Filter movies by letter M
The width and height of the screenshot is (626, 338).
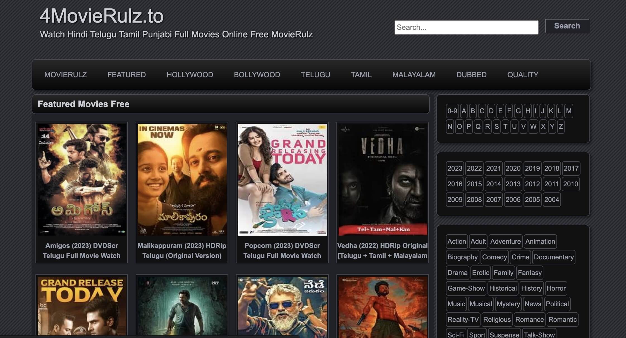(x=568, y=111)
